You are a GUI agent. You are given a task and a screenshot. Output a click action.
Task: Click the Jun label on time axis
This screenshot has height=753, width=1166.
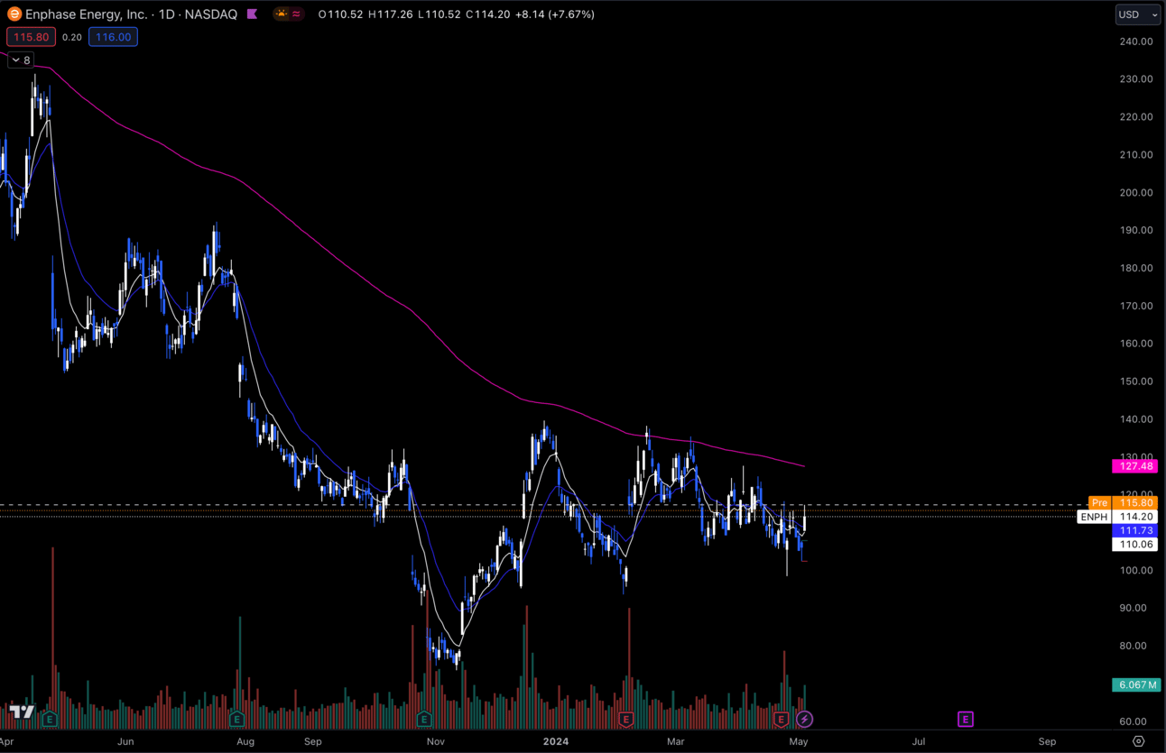pos(125,741)
